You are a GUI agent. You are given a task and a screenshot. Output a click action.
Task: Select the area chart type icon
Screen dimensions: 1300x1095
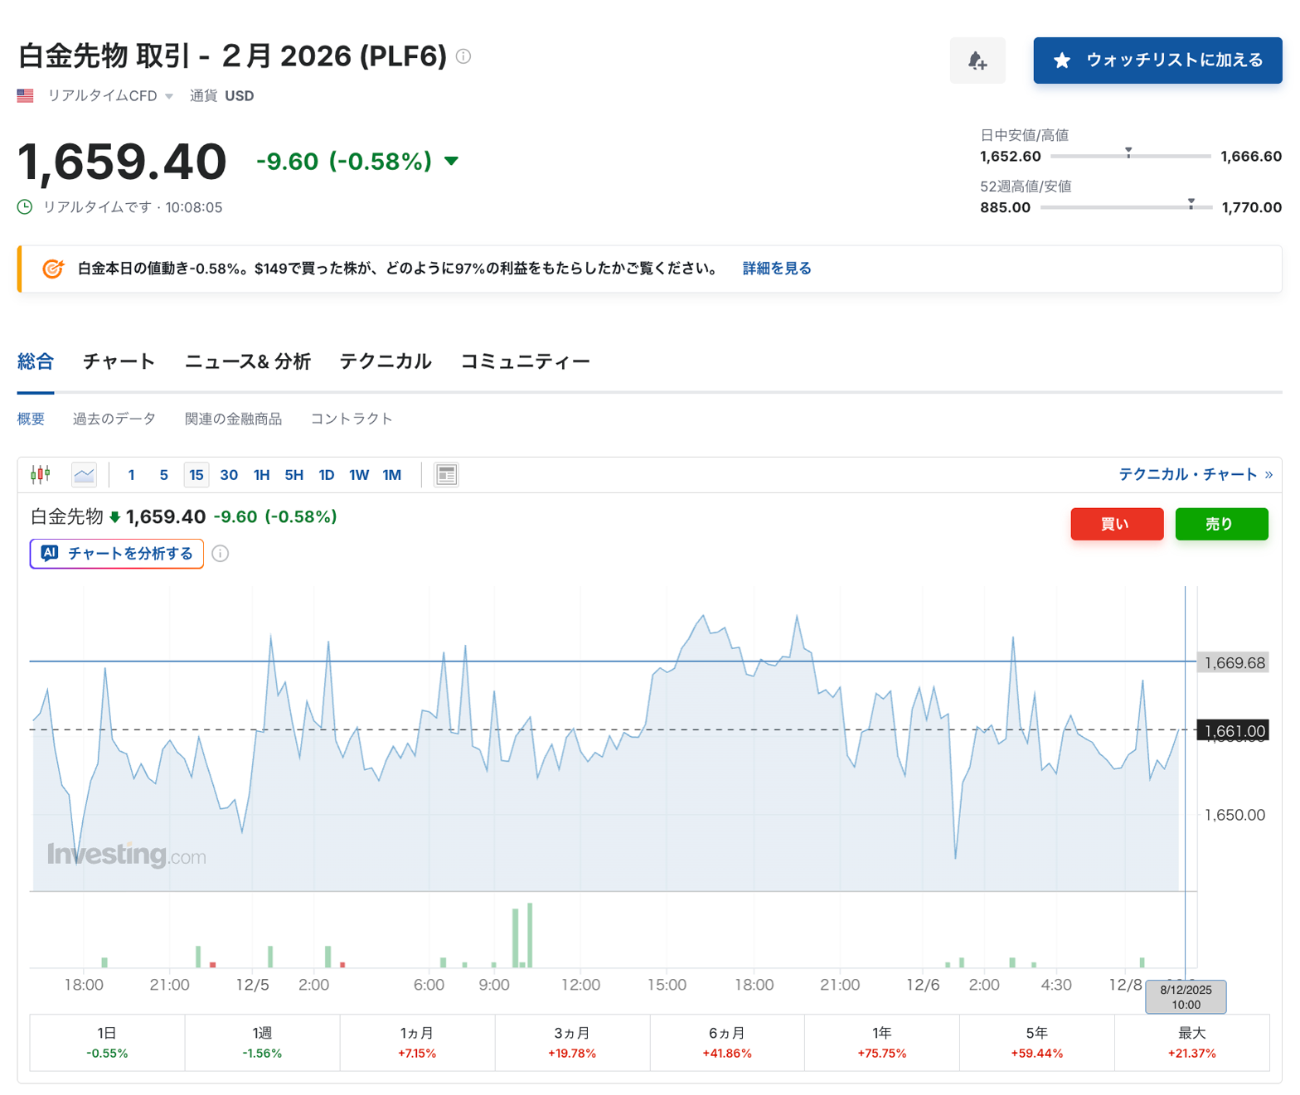coord(84,474)
